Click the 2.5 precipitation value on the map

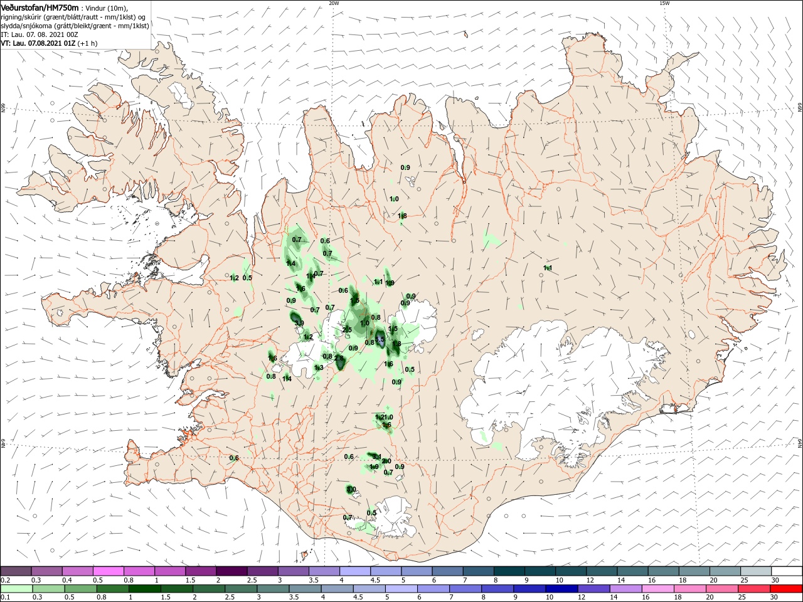pos(347,330)
